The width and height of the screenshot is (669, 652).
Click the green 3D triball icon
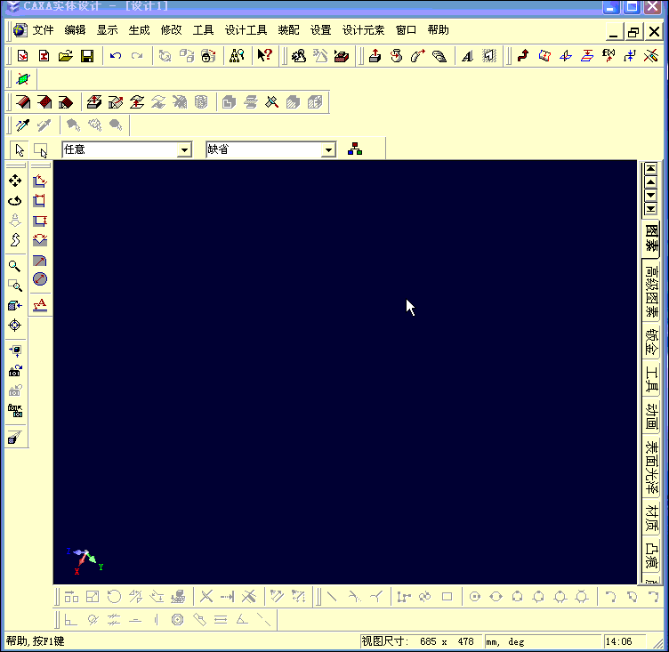point(23,79)
